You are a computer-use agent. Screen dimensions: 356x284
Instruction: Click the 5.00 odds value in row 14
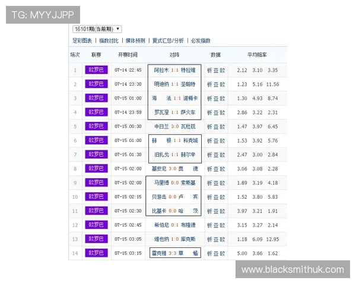(242, 253)
